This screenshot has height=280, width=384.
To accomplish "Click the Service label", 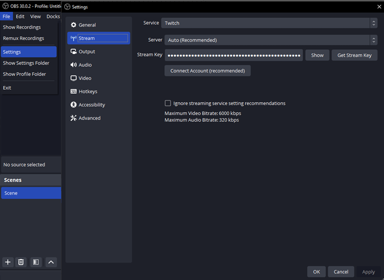I will (151, 23).
